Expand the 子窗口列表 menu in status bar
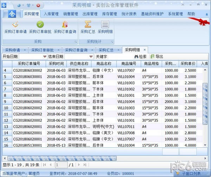Screen dimensions: 211x177 pyautogui.click(x=193, y=173)
